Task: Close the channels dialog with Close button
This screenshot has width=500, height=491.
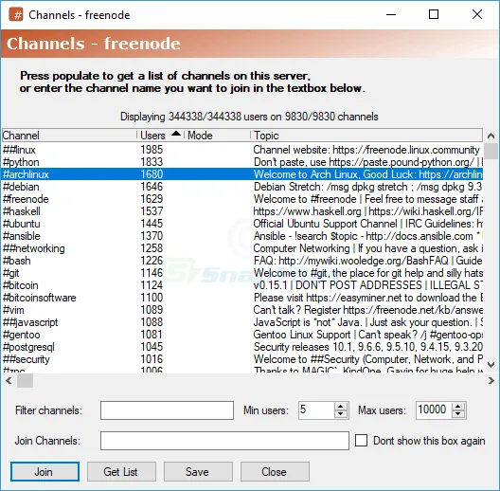Action: click(275, 471)
